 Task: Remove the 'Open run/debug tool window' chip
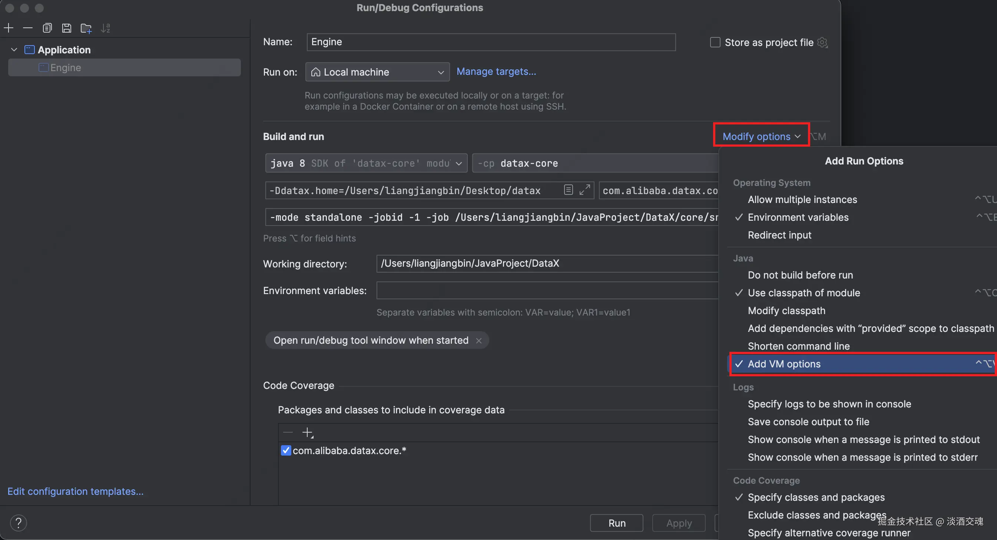(479, 340)
